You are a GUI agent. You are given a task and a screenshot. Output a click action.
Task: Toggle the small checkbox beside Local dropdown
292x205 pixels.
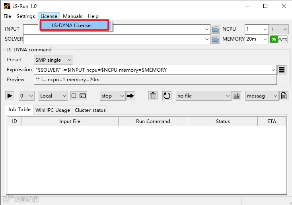click(74, 96)
